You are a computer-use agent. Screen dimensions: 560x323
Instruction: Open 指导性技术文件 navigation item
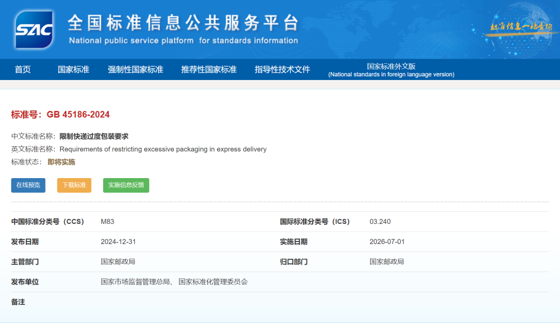tap(282, 70)
